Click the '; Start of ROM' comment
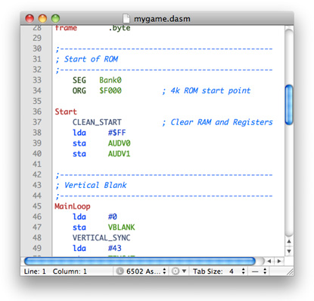Image resolution: width=314 pixels, height=301 pixels. [x=87, y=59]
